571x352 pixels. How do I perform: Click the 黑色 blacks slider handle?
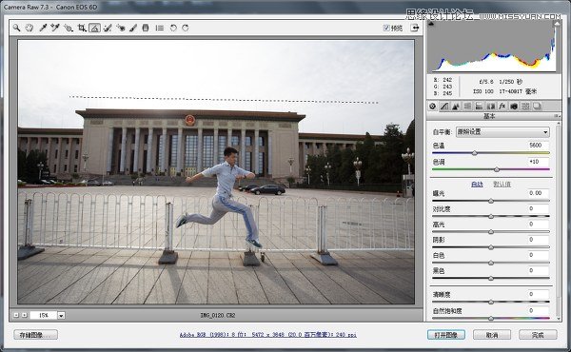pos(491,279)
